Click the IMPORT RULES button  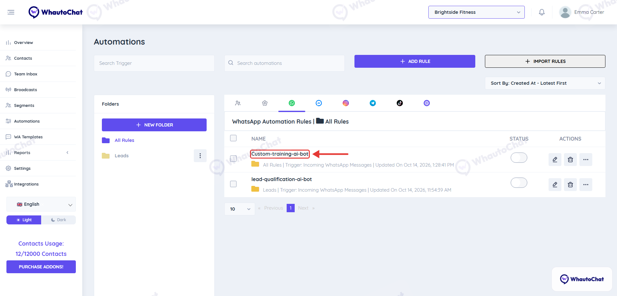545,61
